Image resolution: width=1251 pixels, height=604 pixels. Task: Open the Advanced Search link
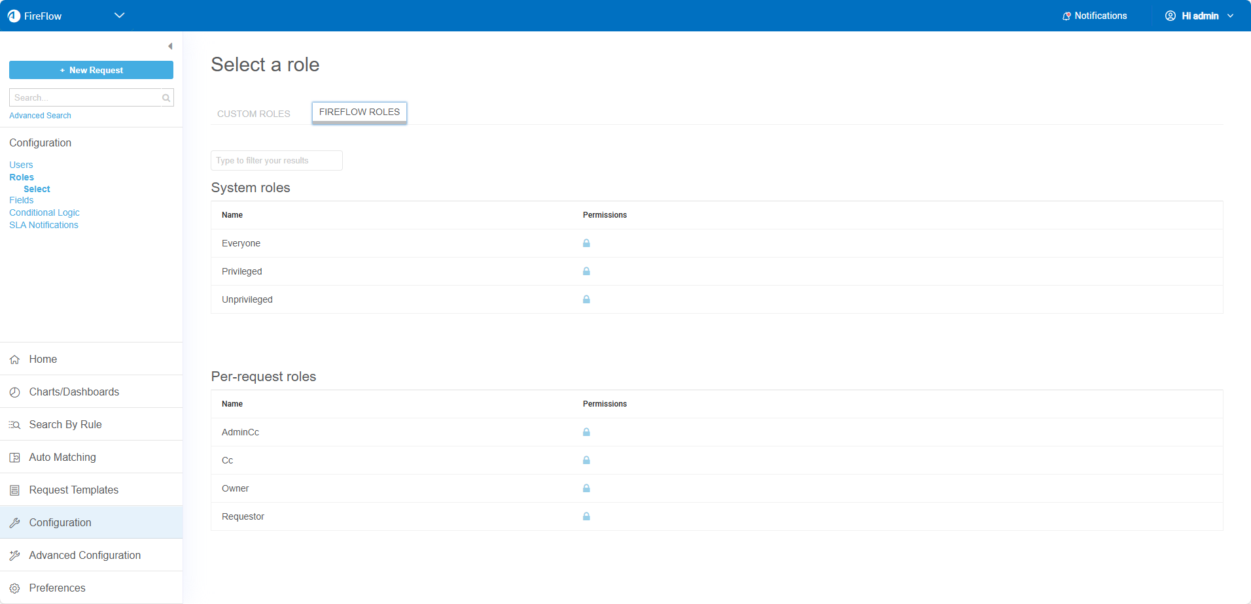click(x=40, y=116)
